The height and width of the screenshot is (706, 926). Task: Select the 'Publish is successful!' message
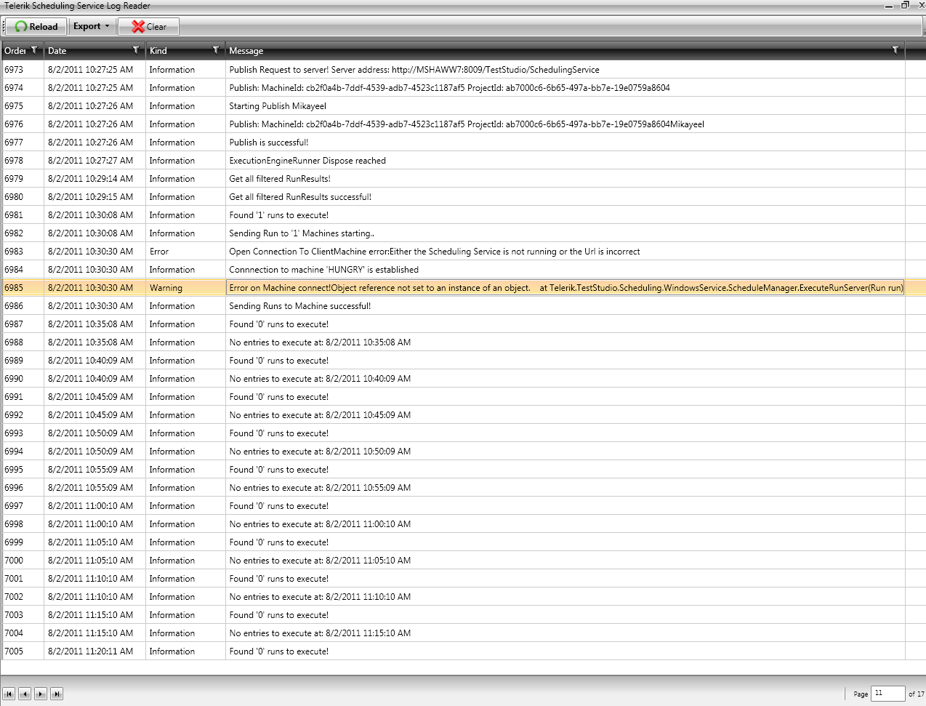coord(269,143)
